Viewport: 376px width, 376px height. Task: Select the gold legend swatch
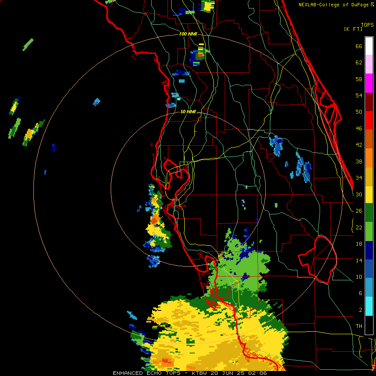(369, 176)
